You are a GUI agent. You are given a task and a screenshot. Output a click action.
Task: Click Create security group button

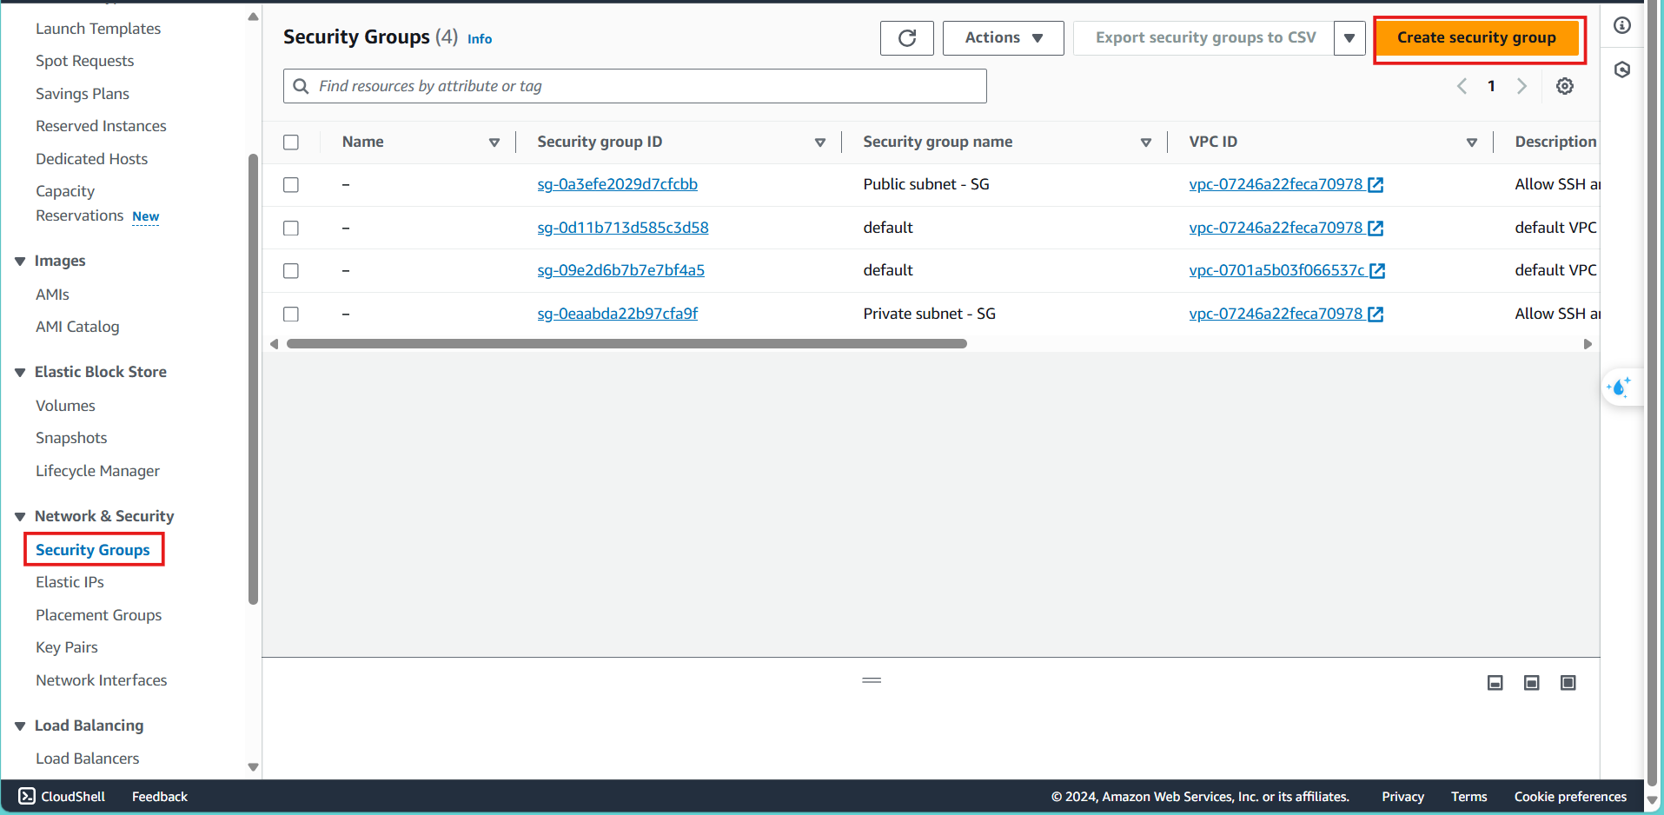point(1476,38)
